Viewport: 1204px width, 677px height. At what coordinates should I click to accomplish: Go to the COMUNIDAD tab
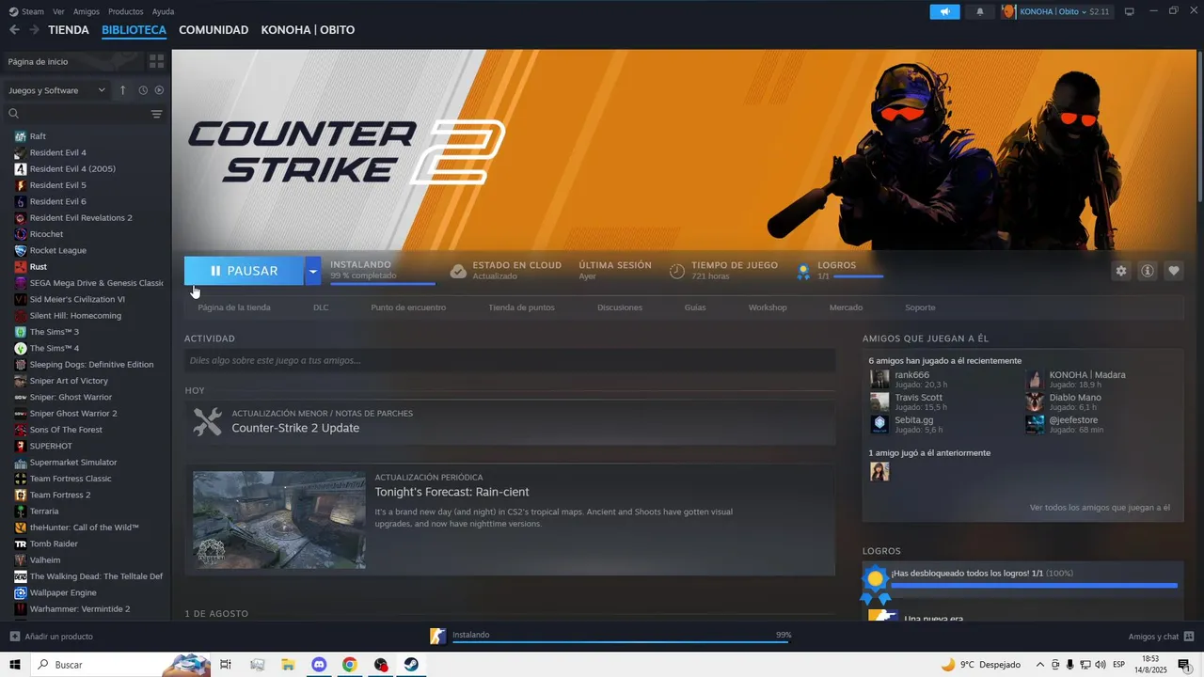(x=214, y=30)
